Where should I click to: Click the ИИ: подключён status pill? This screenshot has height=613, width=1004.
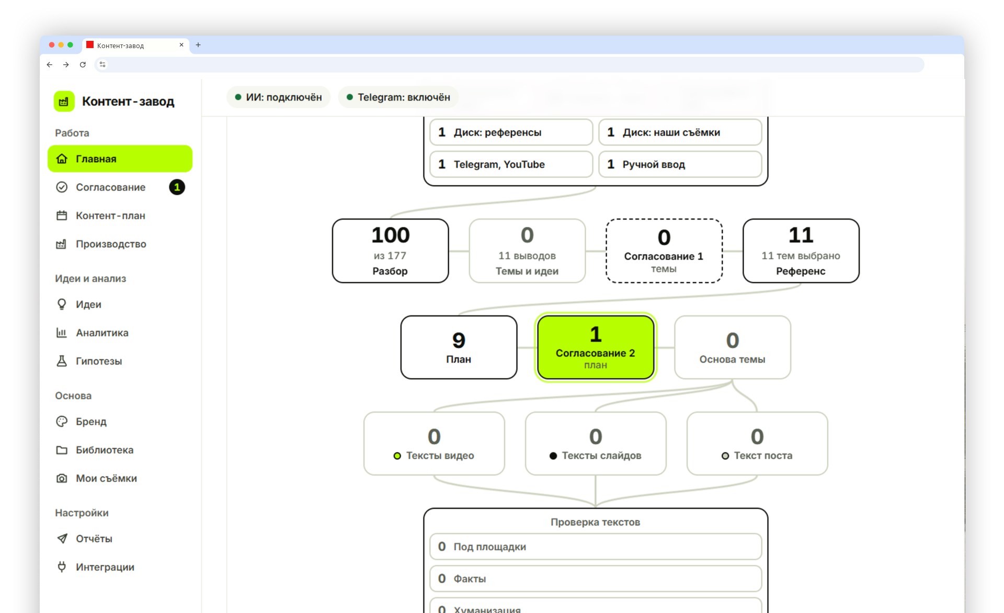pyautogui.click(x=278, y=97)
